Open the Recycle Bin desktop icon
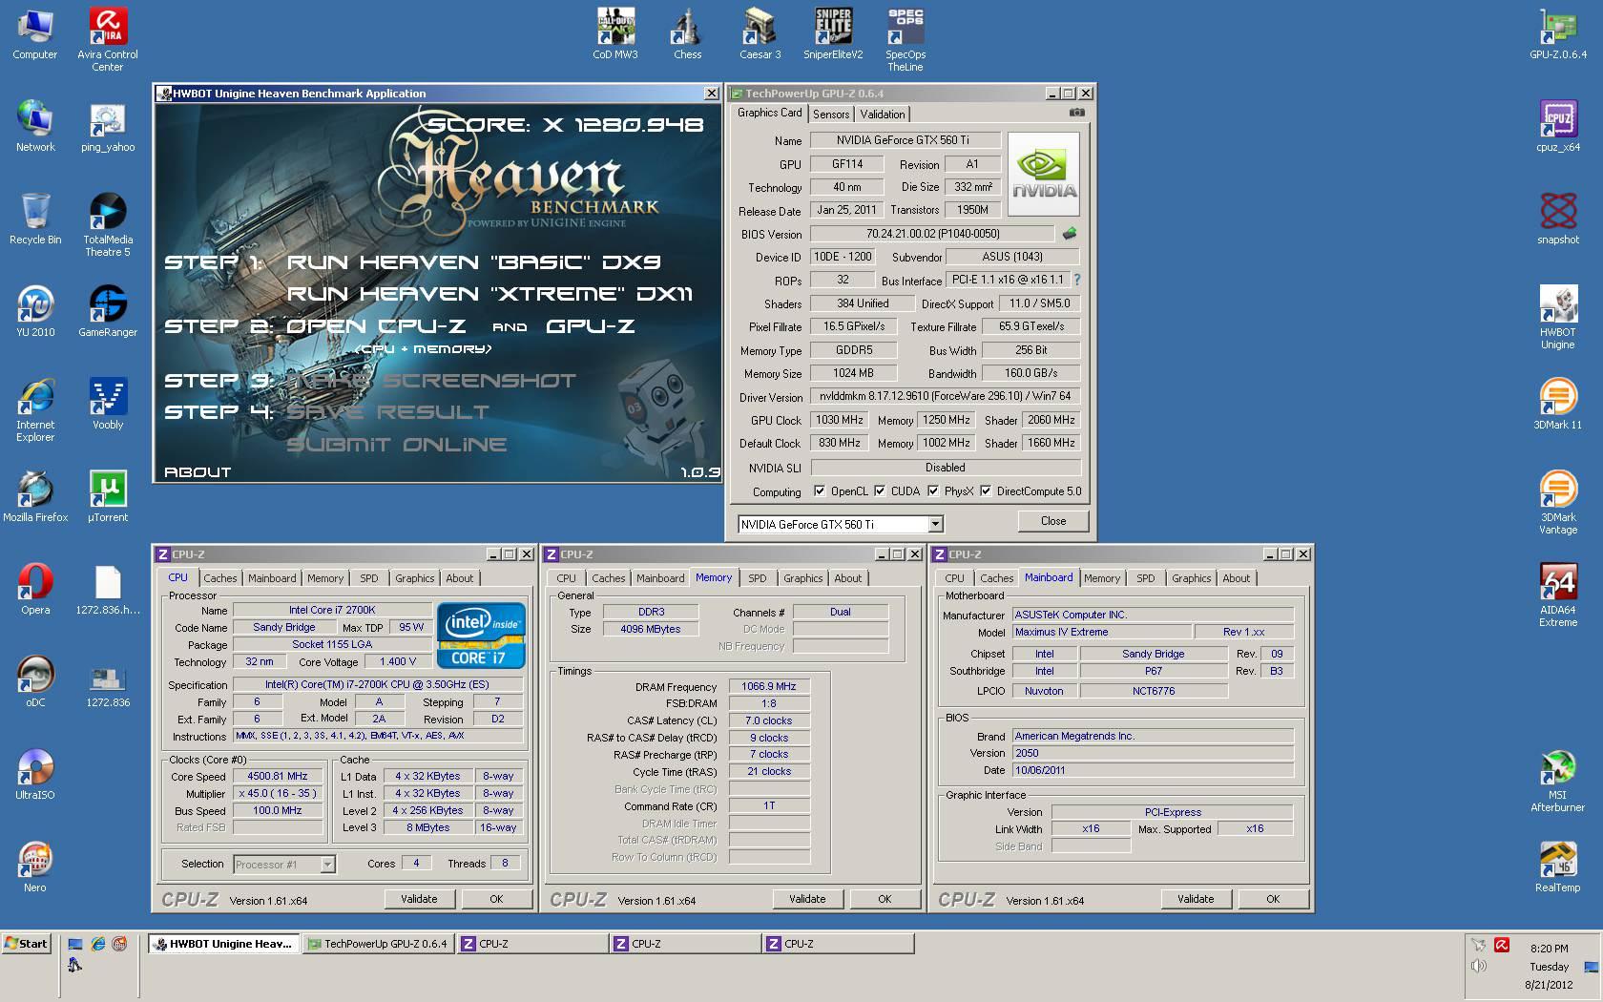This screenshot has width=1603, height=1002. [35, 219]
